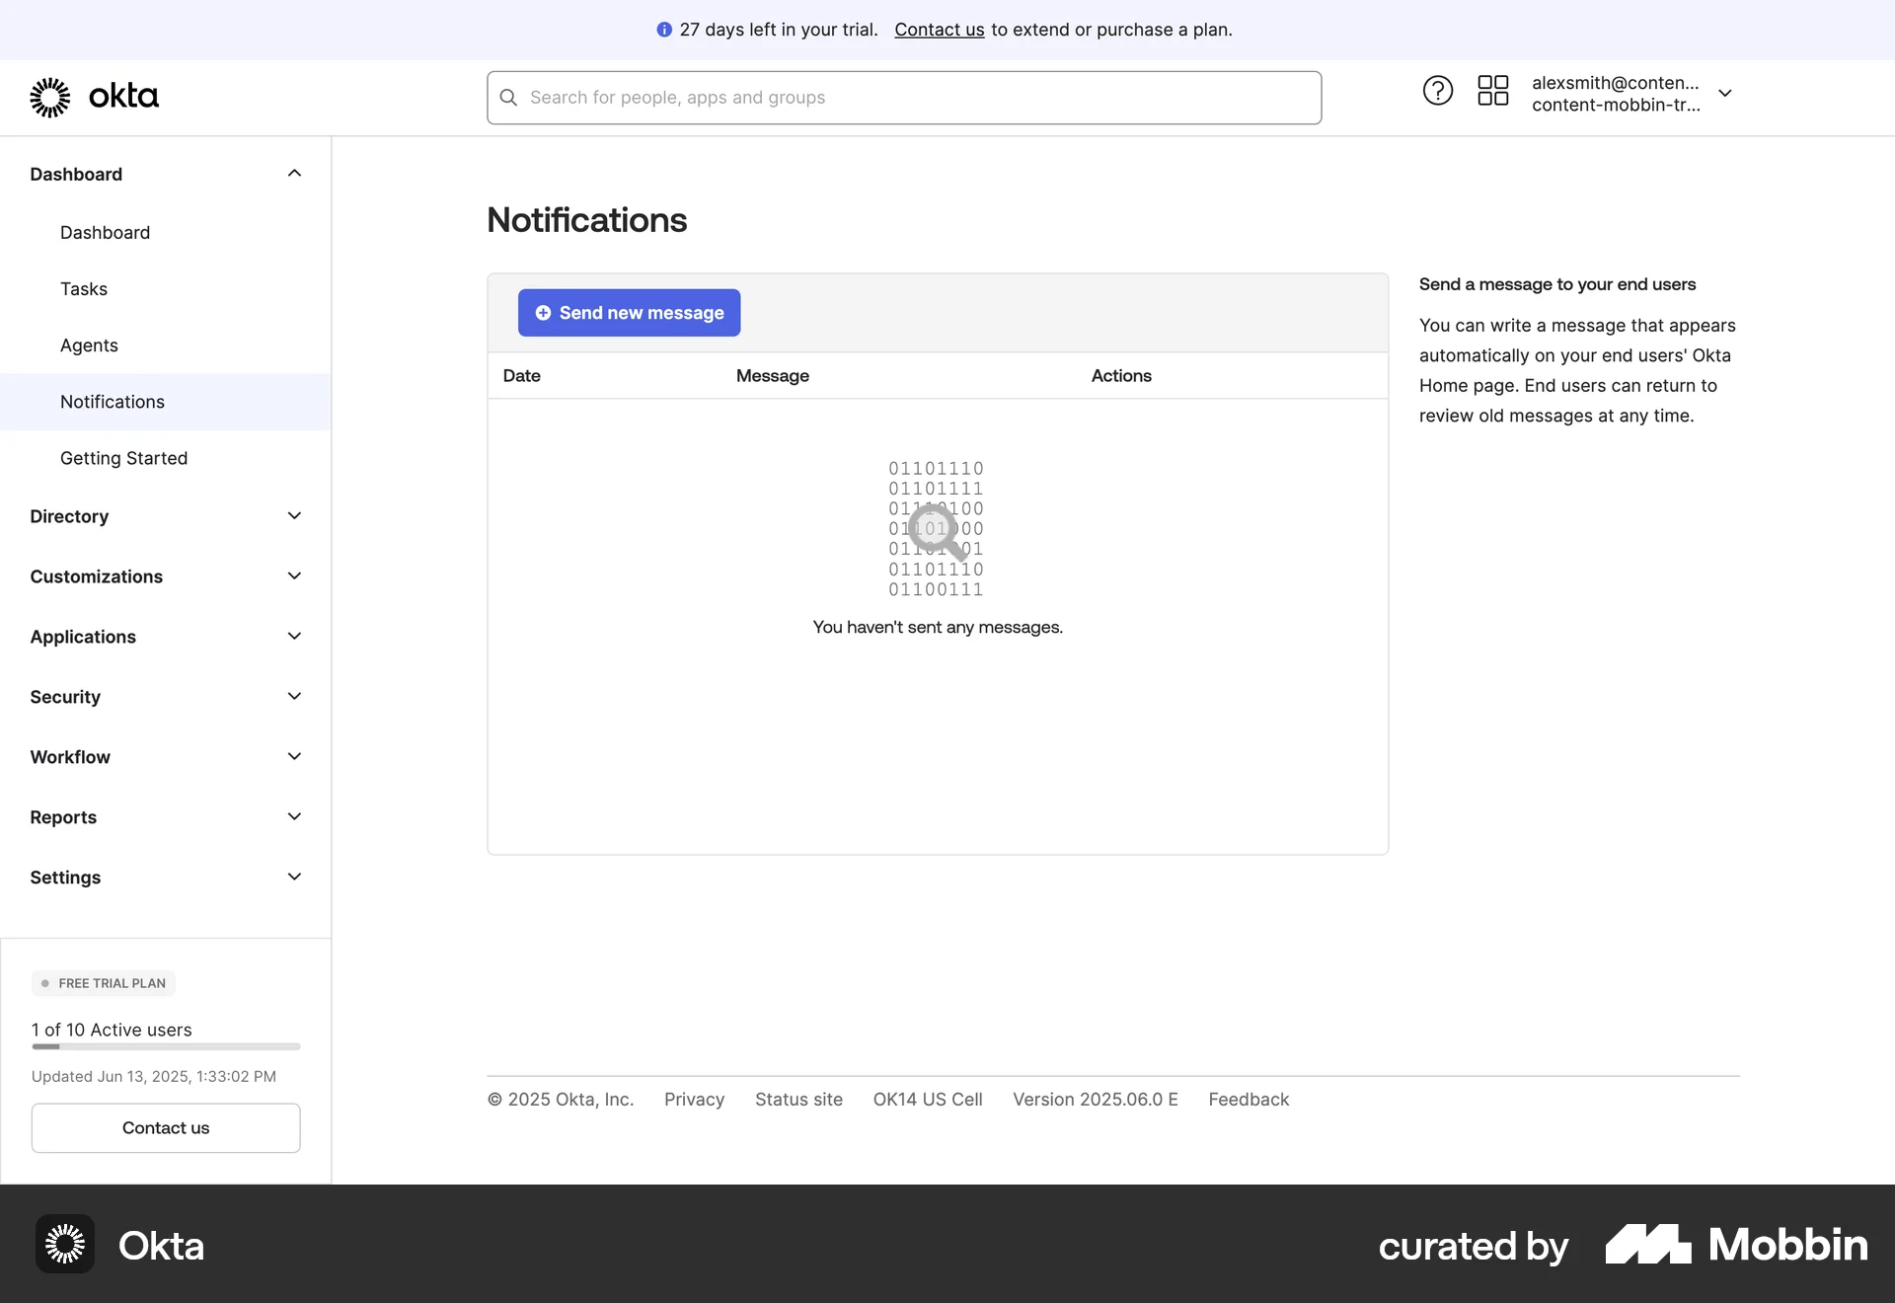Open the Contact us link in the banner
Viewport: 1895px width, 1303px height.
(x=939, y=30)
